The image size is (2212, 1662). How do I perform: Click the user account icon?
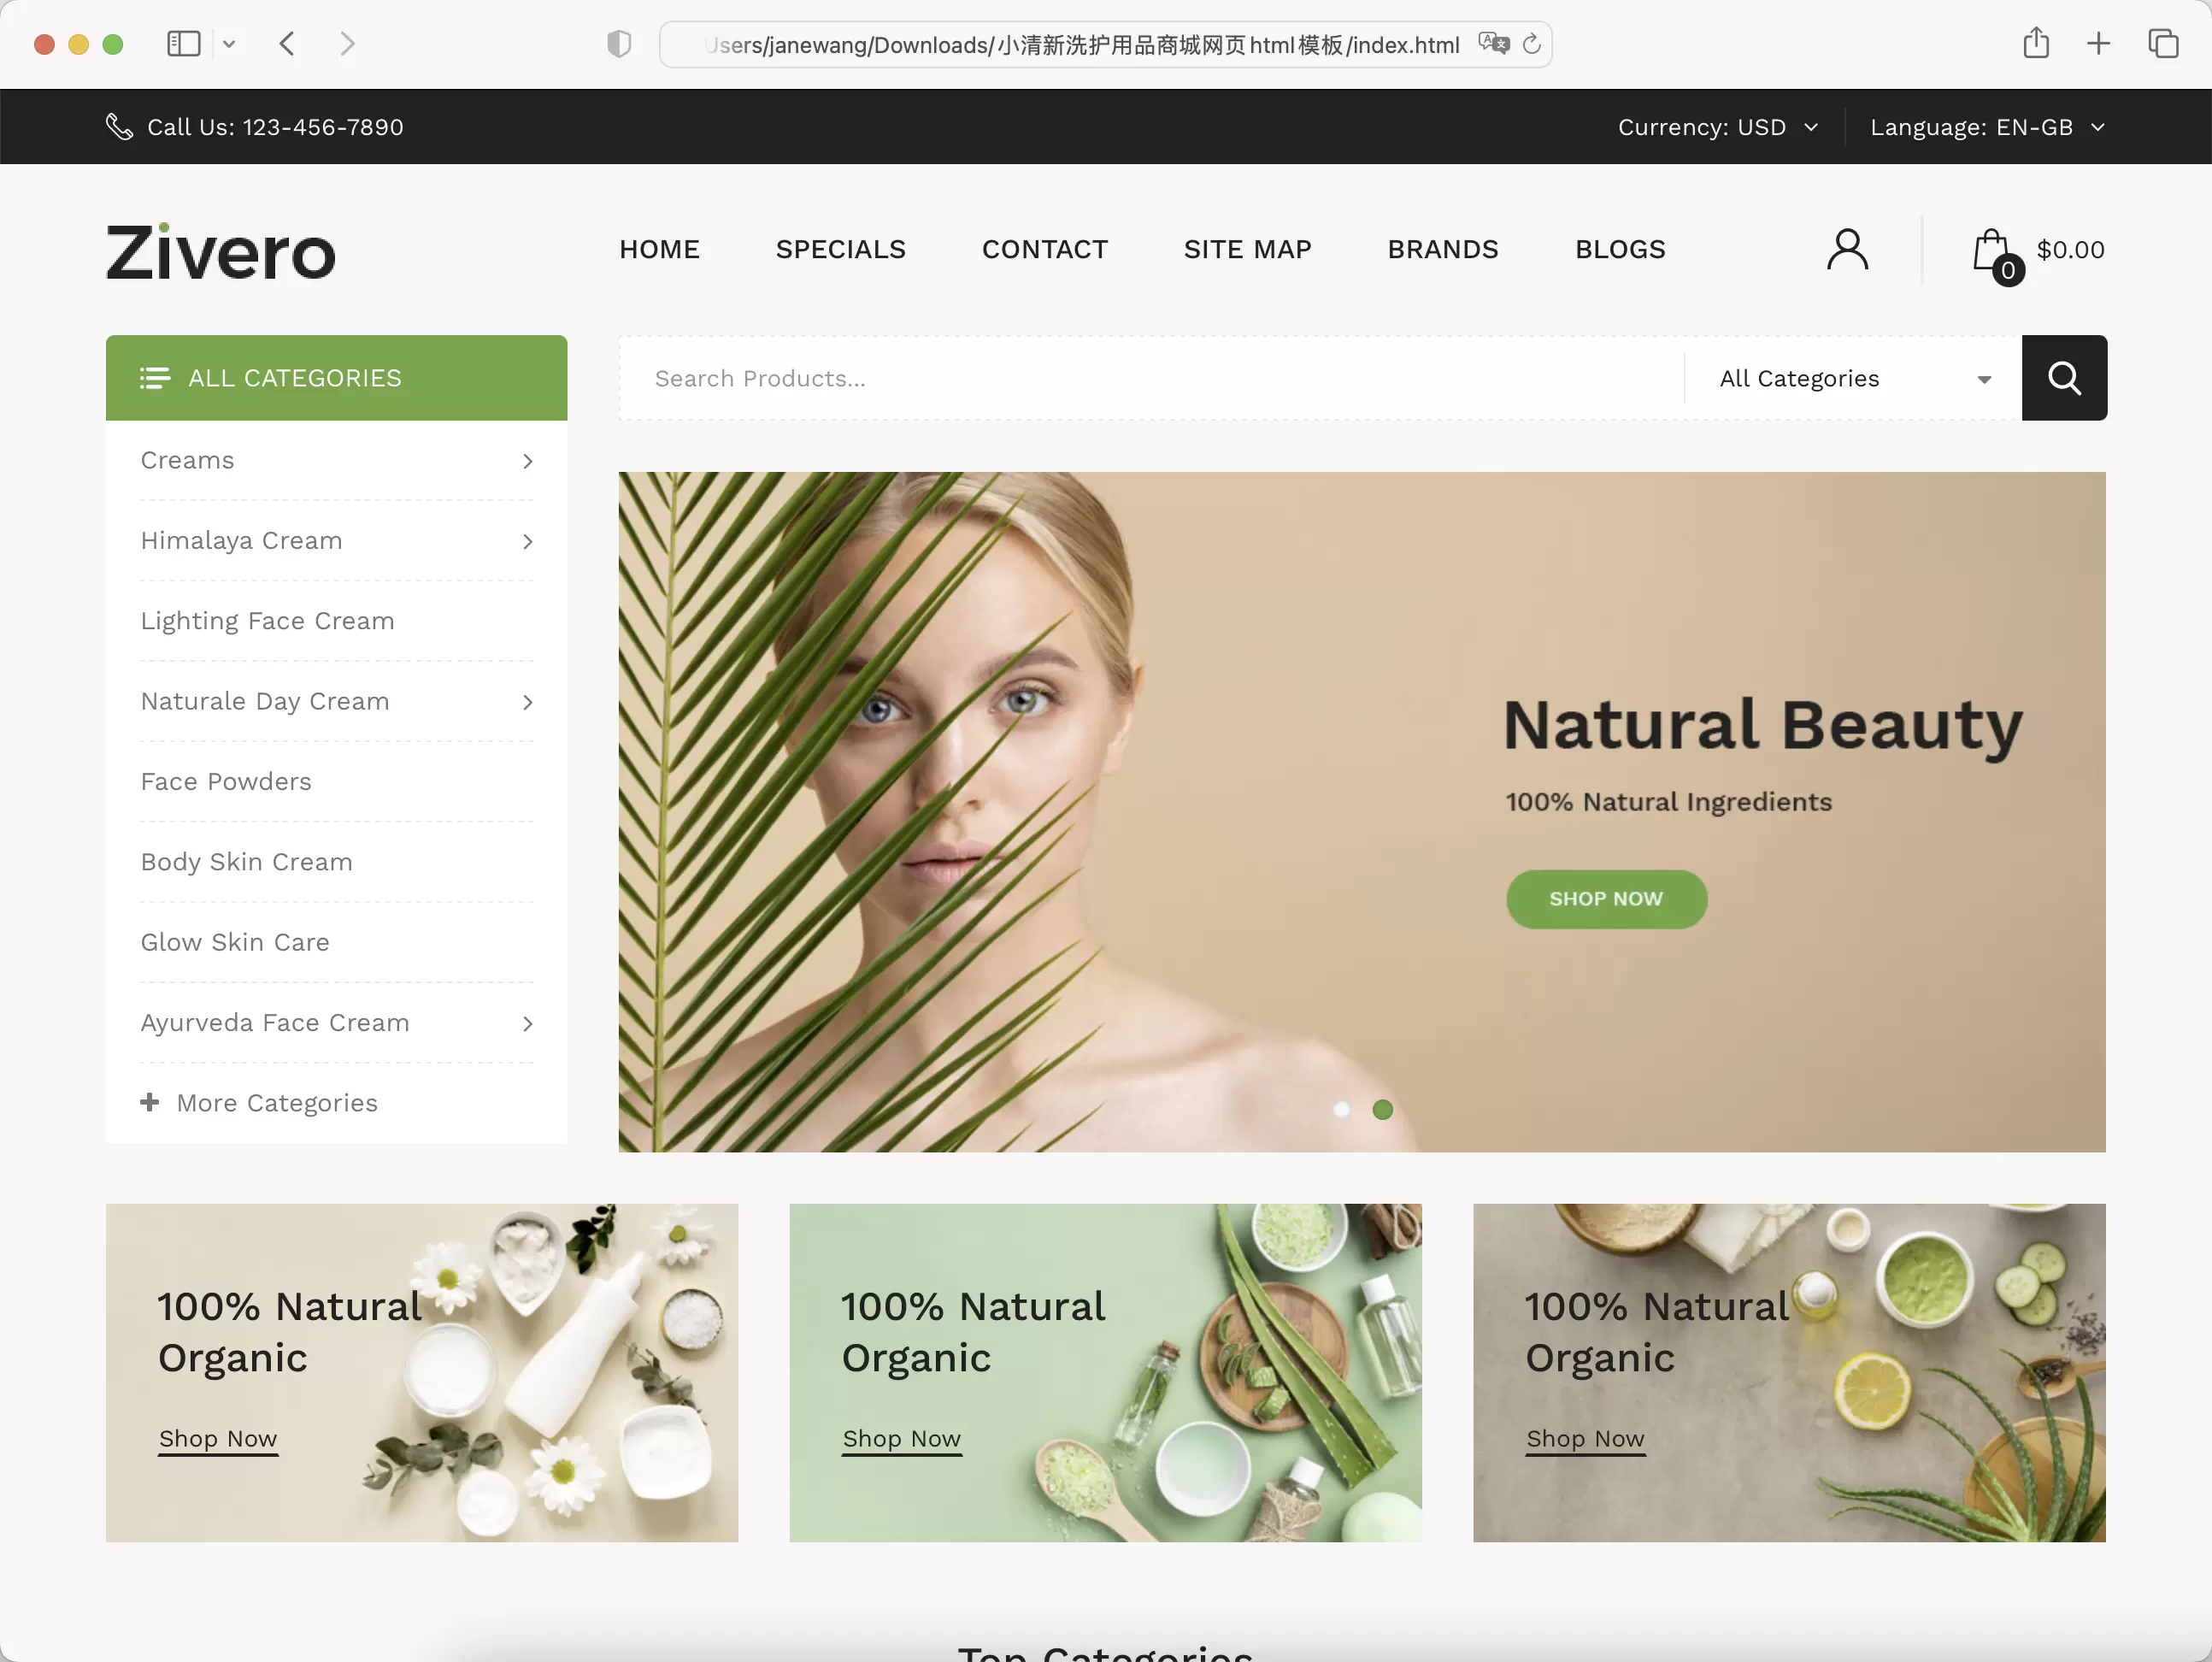[x=1847, y=250]
